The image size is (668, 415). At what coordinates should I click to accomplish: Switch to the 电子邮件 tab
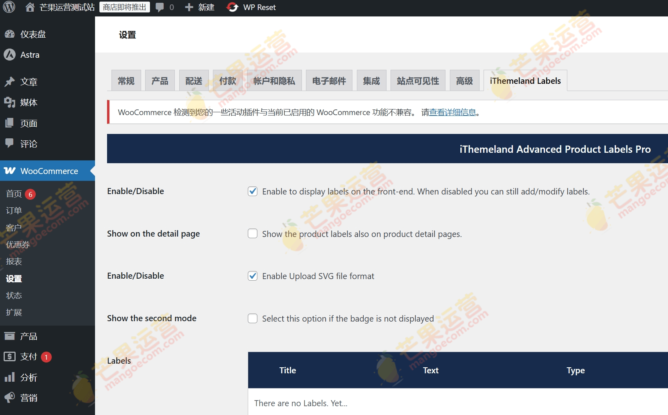329,81
